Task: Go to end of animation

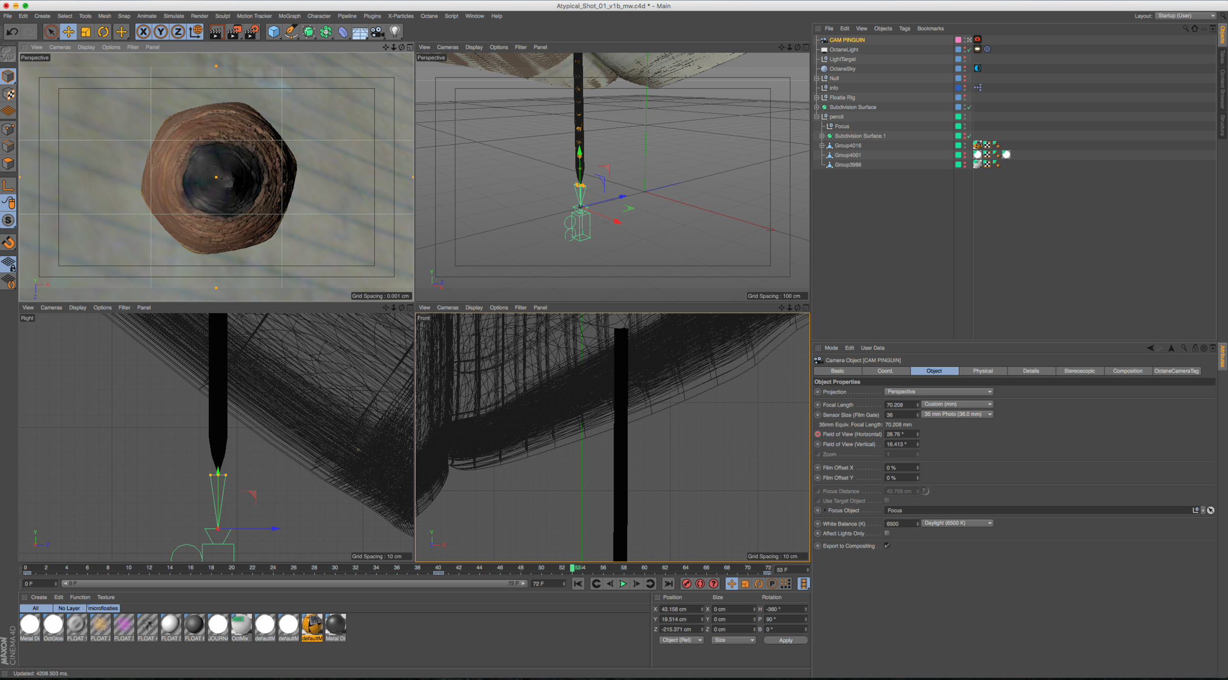Action: tap(669, 583)
